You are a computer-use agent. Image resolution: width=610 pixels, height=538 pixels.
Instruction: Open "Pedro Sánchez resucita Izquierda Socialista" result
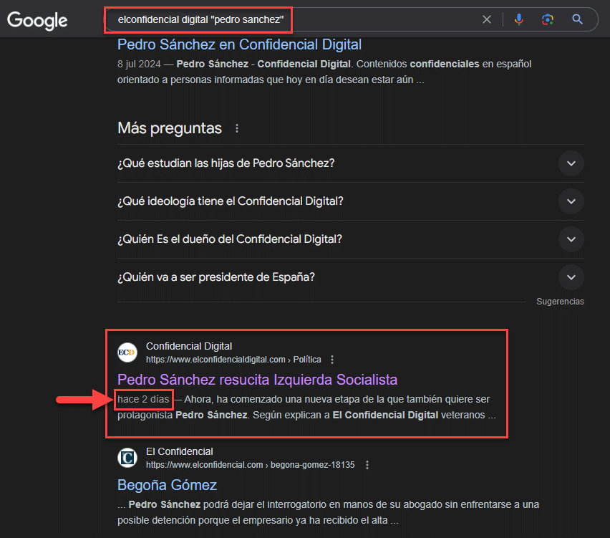(x=257, y=380)
